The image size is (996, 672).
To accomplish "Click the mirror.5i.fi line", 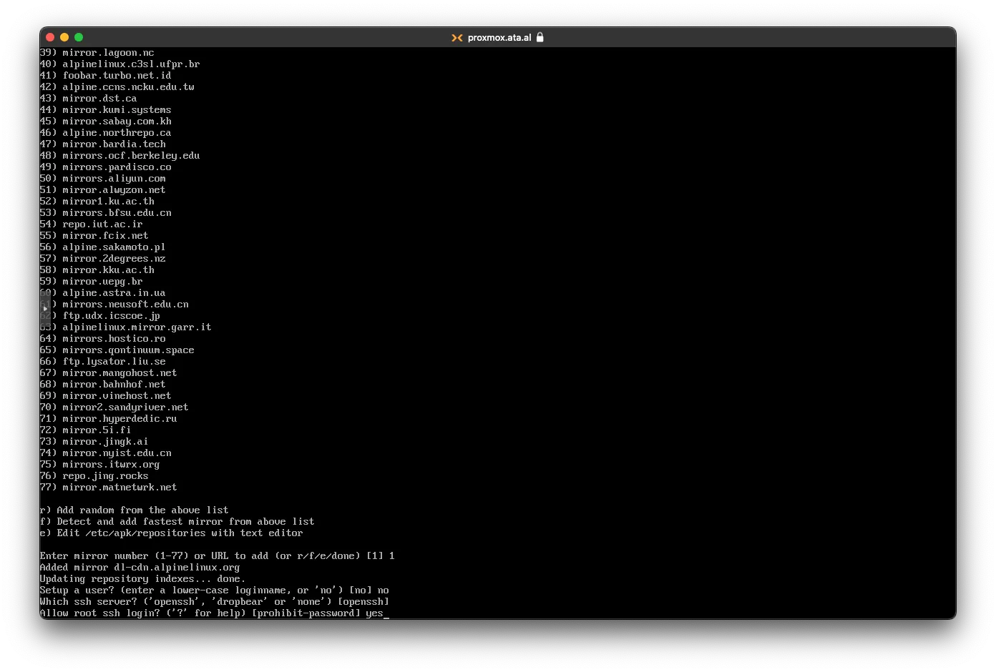I will pos(86,430).
